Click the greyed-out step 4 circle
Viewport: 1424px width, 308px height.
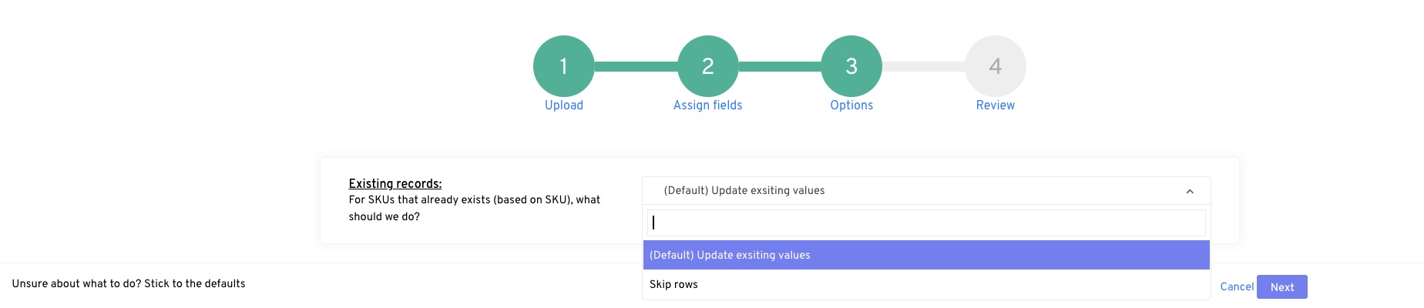(995, 66)
